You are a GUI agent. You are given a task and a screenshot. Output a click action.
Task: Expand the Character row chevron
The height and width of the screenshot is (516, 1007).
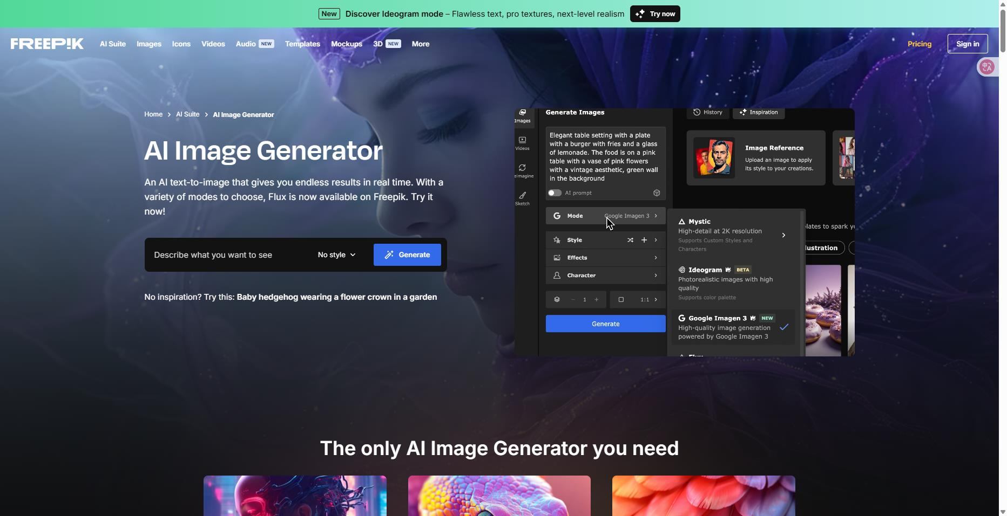click(656, 276)
